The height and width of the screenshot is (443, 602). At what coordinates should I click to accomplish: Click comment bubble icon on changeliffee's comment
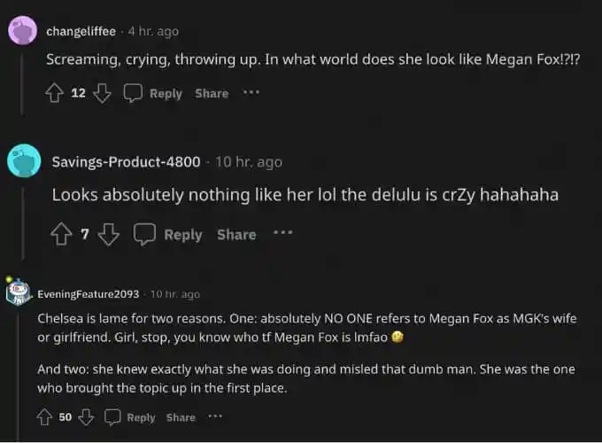[x=133, y=93]
